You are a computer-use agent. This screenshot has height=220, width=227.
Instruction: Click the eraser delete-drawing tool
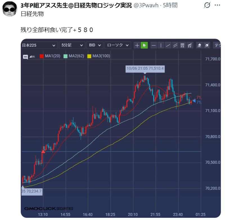(199, 46)
